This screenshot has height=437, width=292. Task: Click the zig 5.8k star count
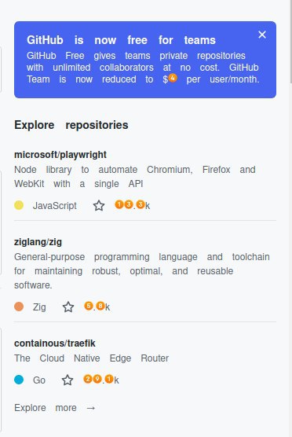click(97, 307)
